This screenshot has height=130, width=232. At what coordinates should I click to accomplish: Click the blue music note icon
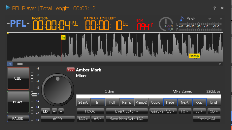[x=182, y=19]
